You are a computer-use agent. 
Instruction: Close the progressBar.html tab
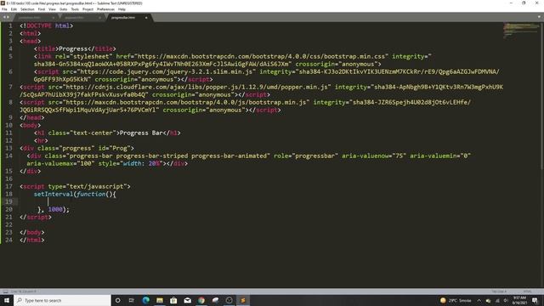tap(146, 18)
